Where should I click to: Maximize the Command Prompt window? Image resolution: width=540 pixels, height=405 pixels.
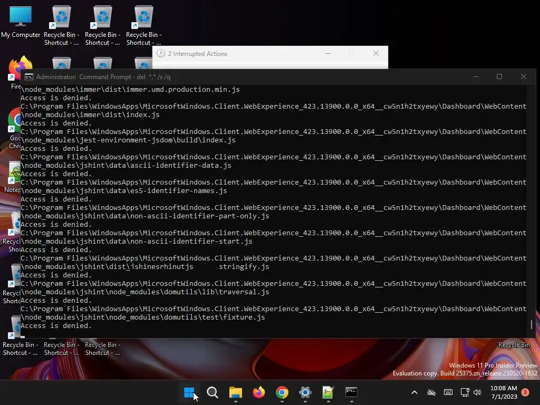499,77
